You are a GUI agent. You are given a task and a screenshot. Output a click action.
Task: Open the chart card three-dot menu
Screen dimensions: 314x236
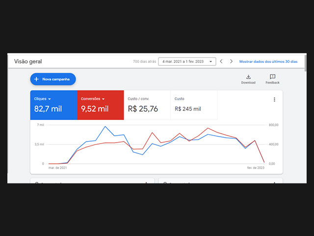pyautogui.click(x=274, y=99)
